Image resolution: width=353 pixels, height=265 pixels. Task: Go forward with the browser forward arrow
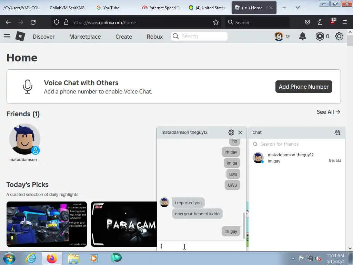pos(20,22)
